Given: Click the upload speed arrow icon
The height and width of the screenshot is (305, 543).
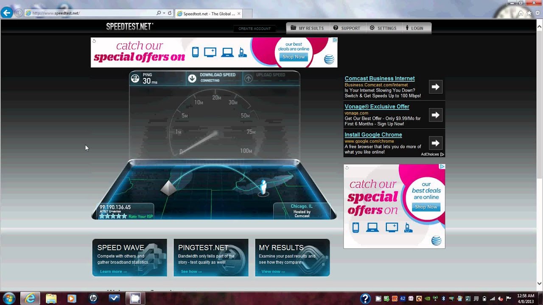Looking at the screenshot, I should (249, 78).
